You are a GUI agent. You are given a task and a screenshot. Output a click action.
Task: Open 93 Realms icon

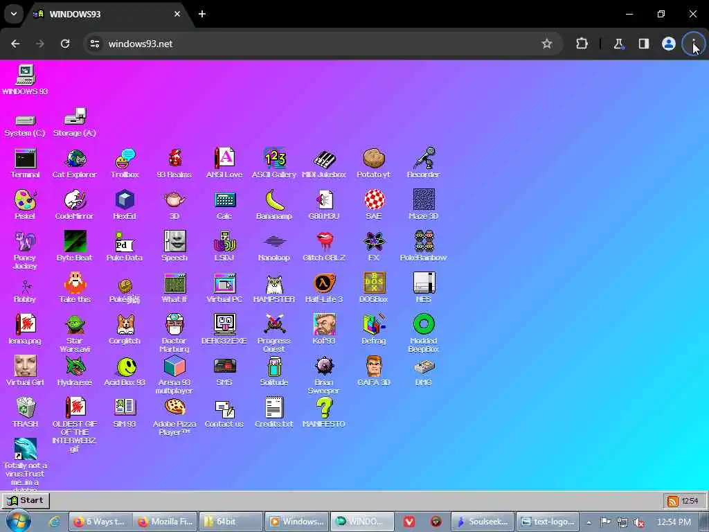[174, 159]
